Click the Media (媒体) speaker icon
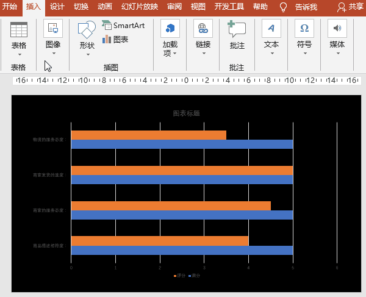366x297 pixels. point(337,29)
